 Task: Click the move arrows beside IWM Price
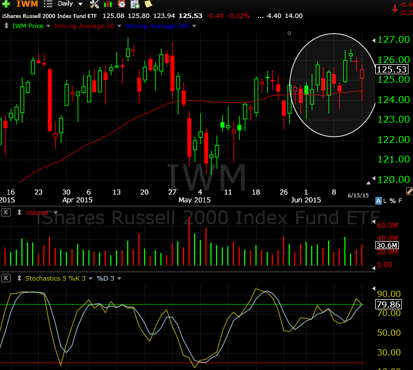6,26
